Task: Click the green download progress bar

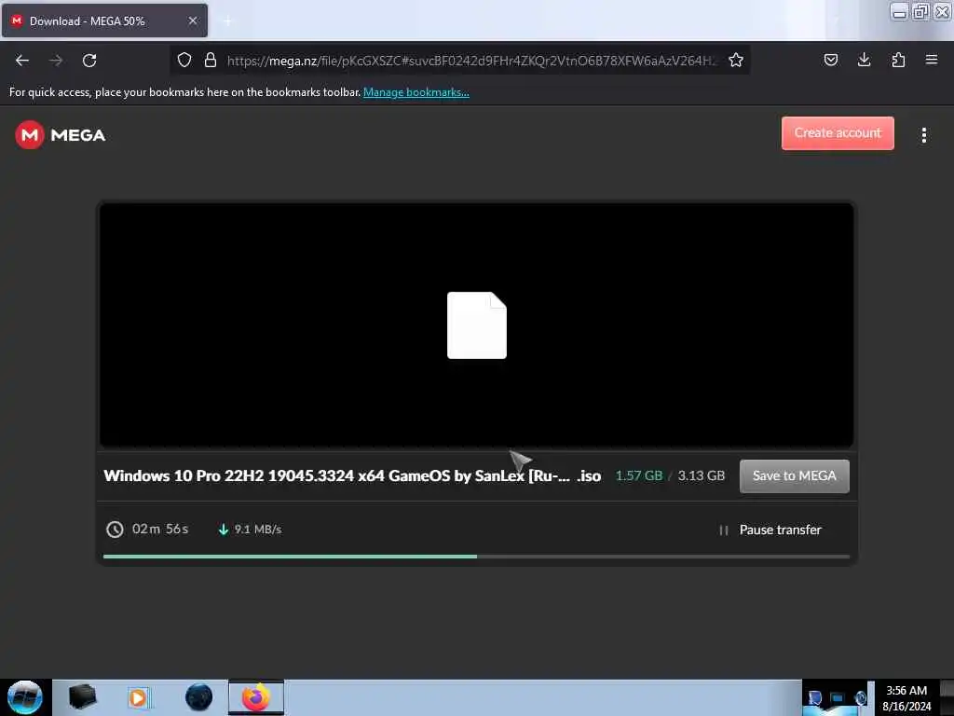Action: coord(291,556)
